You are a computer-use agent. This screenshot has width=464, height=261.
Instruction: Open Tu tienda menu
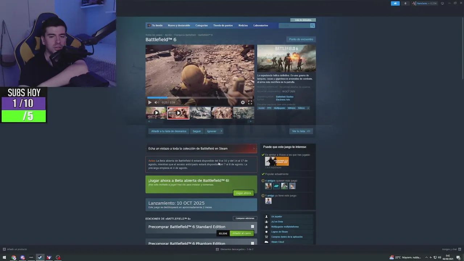click(x=157, y=25)
